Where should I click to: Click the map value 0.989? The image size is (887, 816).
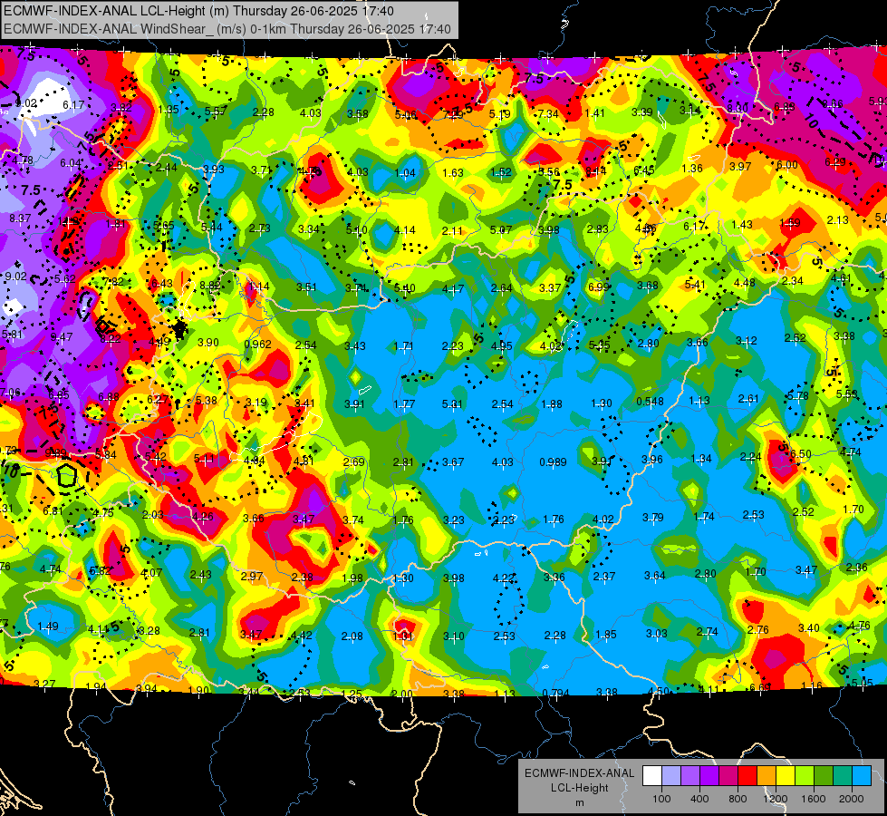tap(553, 461)
